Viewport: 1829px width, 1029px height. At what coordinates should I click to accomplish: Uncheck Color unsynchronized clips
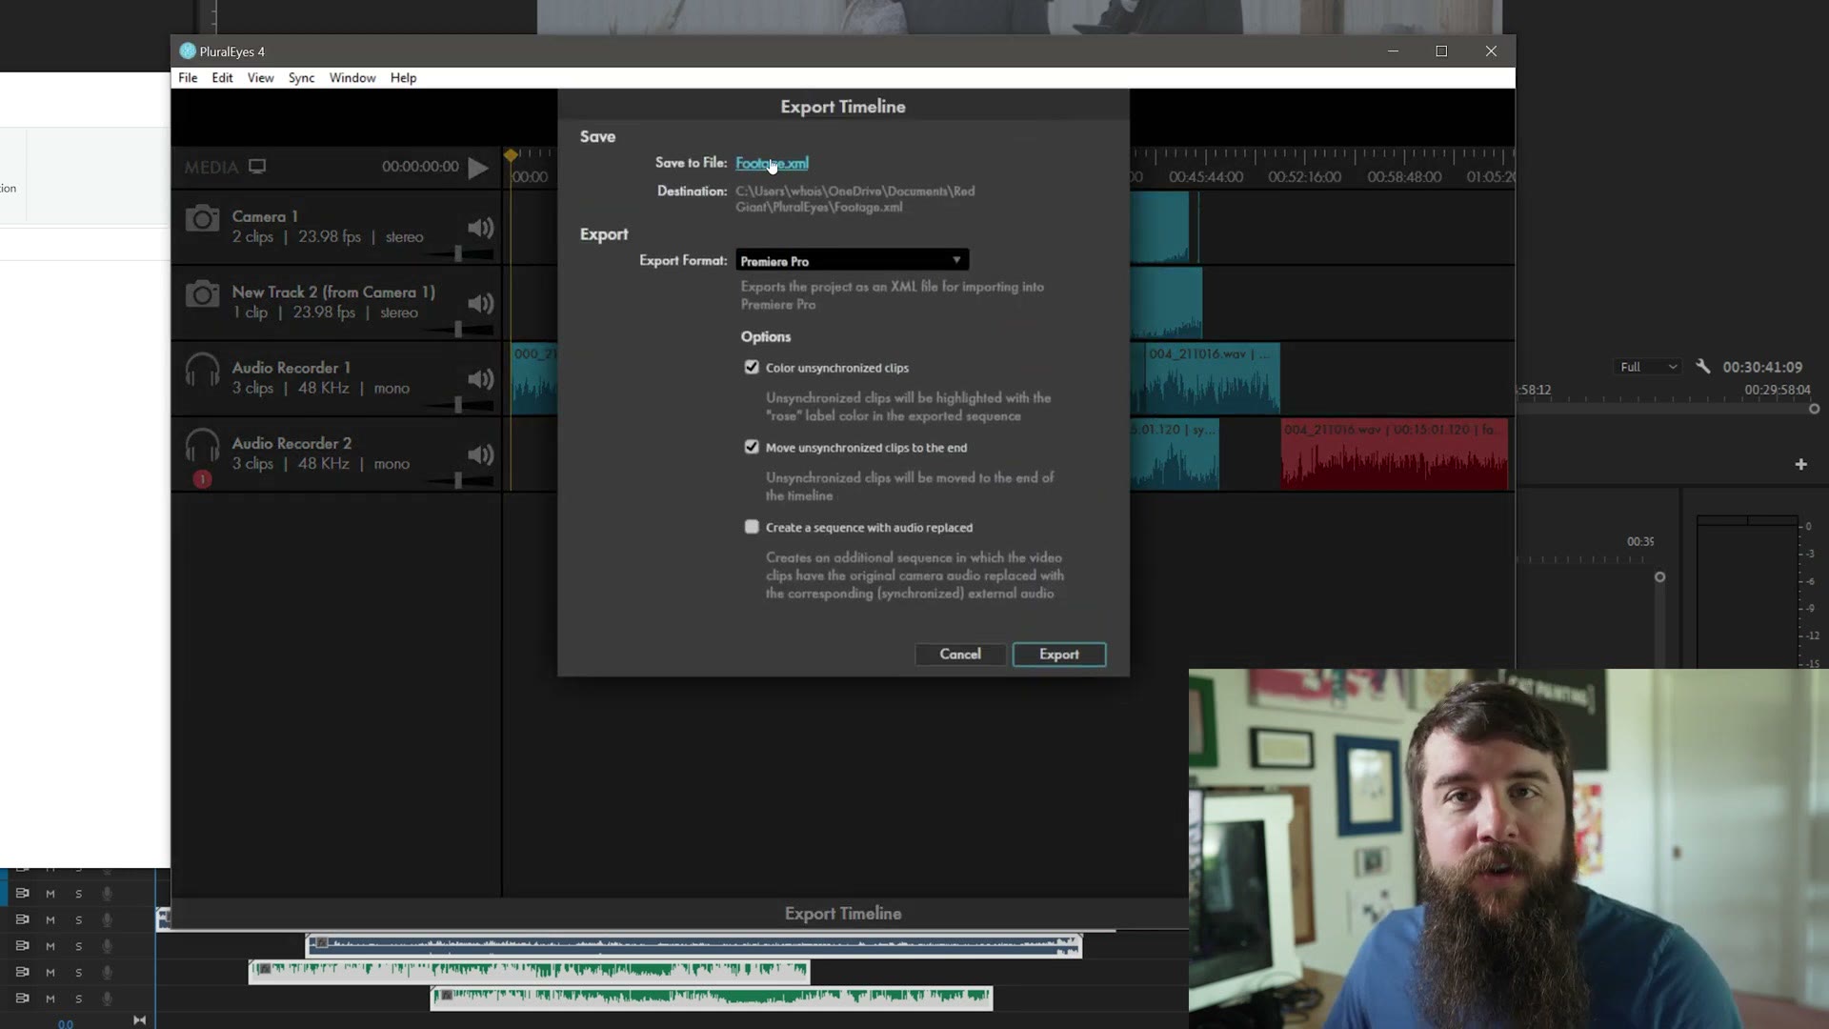pyautogui.click(x=752, y=367)
